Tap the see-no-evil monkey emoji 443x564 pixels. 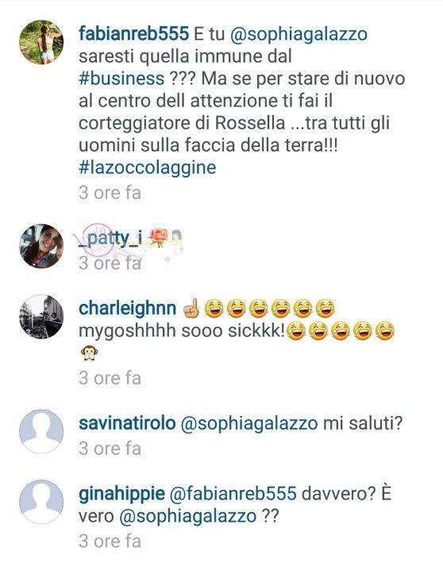pos(89,353)
